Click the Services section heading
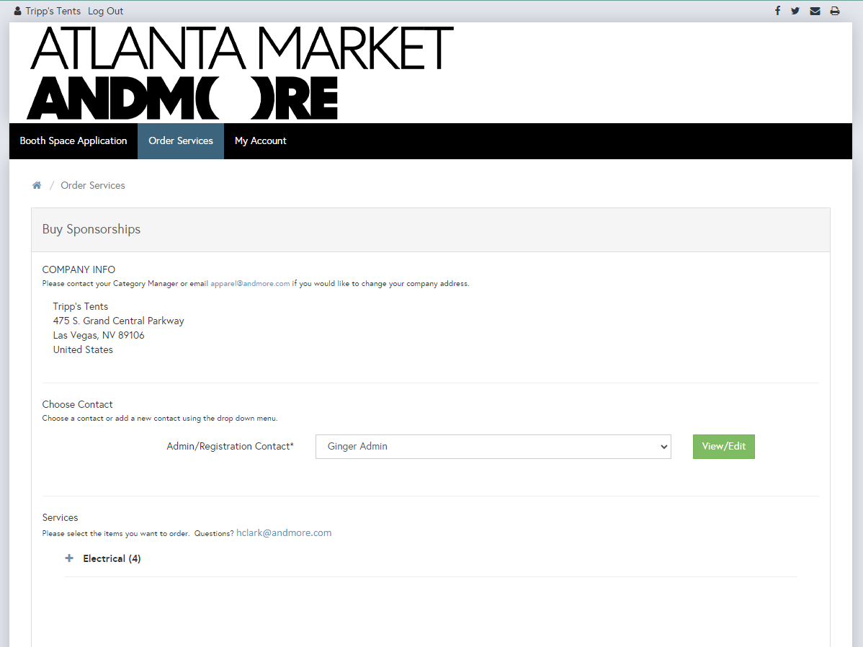 click(60, 517)
